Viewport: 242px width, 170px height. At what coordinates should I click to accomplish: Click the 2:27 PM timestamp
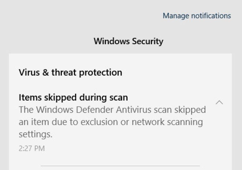coord(31,149)
